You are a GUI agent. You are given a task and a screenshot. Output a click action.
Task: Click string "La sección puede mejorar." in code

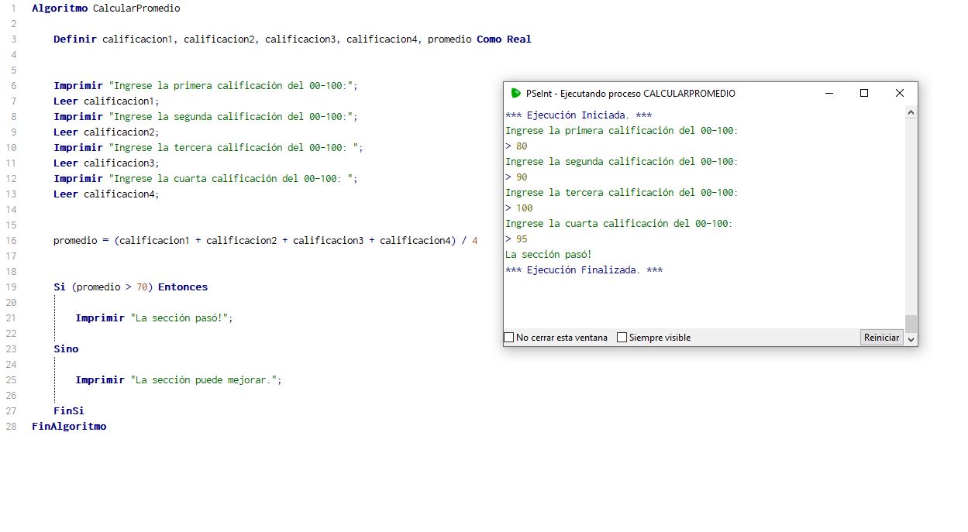coord(204,380)
